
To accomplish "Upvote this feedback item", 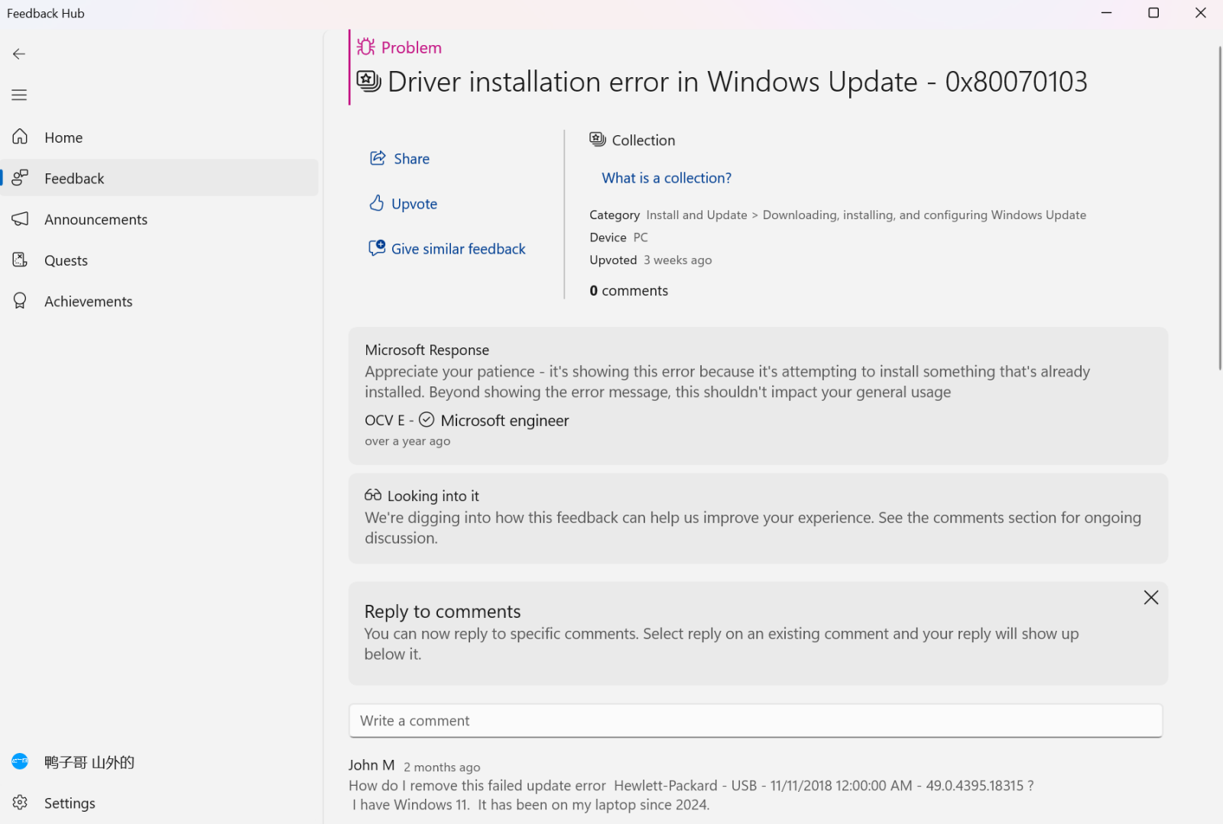I will tap(404, 204).
